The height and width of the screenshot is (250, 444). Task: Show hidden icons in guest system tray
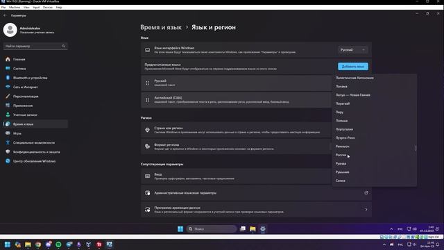pos(391,229)
